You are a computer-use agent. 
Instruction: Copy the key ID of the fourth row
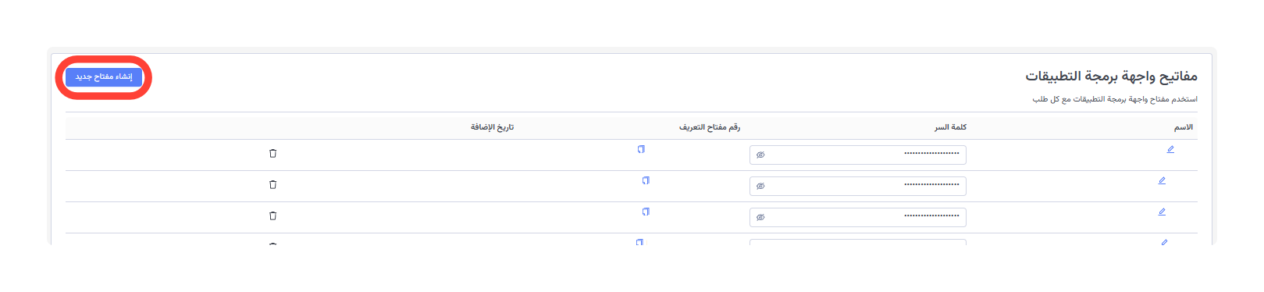(639, 242)
